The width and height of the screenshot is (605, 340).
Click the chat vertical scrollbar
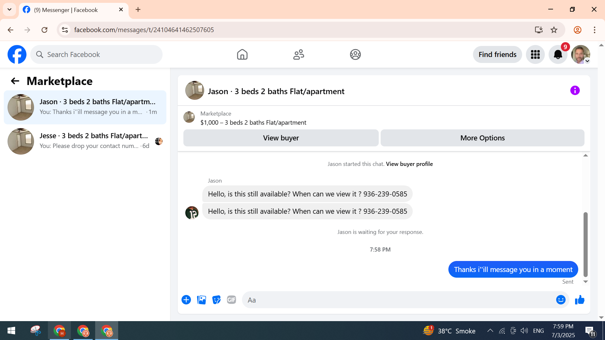click(585, 244)
